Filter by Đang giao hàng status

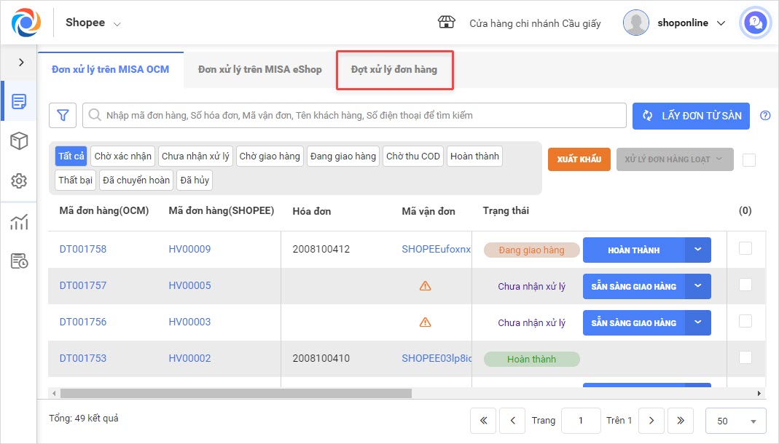pos(342,156)
